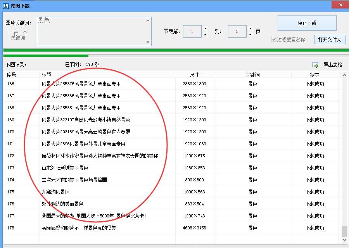
Task: Click the down scroll arrow in the keyword box
Action: (x=147, y=42)
